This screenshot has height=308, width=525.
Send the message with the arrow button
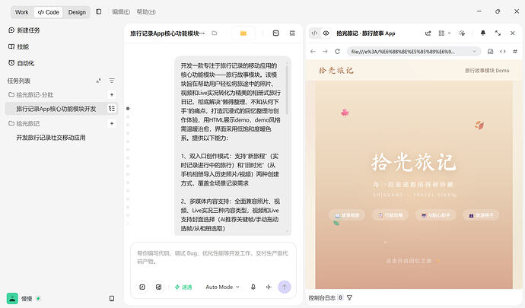click(x=285, y=287)
